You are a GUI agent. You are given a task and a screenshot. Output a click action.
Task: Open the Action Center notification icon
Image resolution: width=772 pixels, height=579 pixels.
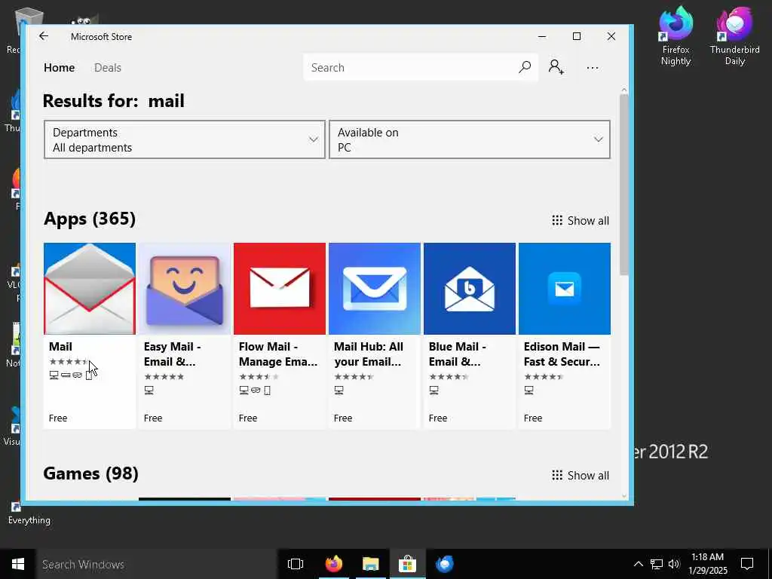point(747,564)
